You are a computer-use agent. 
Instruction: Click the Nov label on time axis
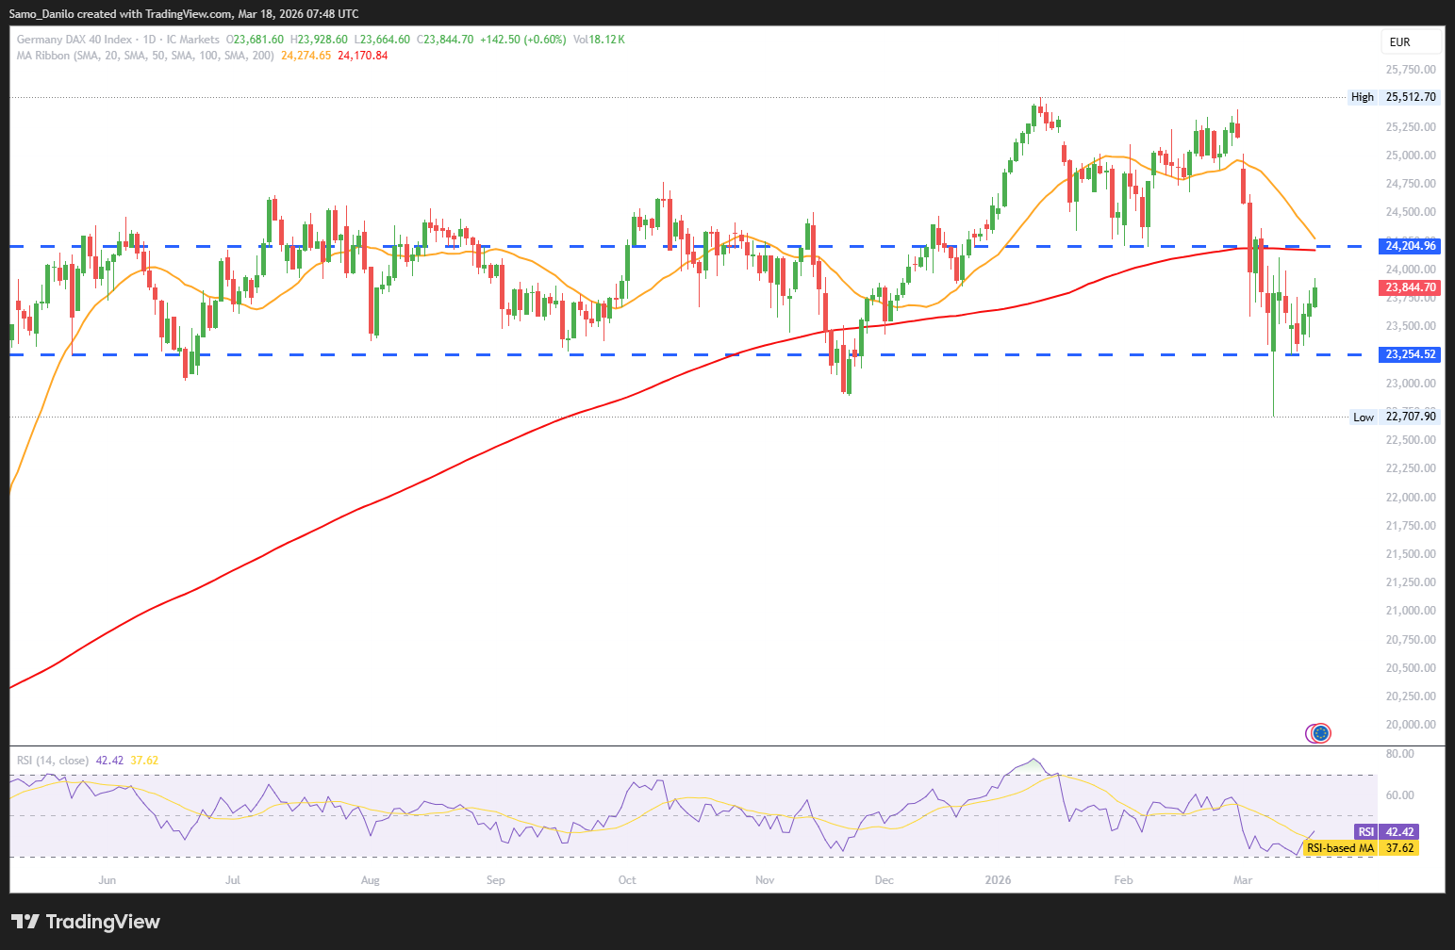765,880
